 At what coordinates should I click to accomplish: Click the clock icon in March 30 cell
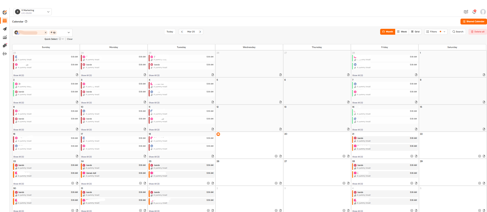click(x=73, y=210)
